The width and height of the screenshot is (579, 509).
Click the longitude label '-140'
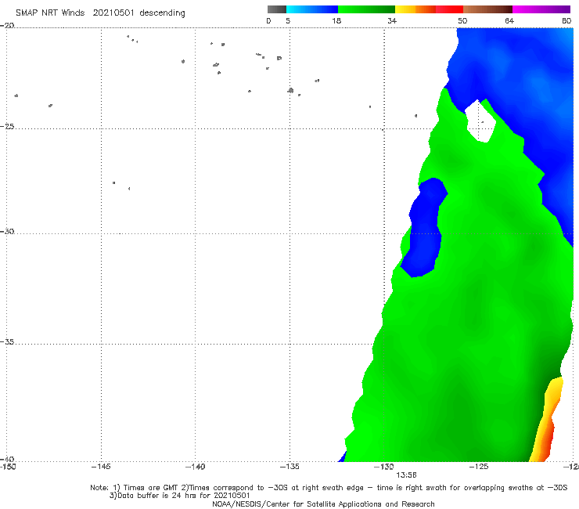click(x=195, y=467)
